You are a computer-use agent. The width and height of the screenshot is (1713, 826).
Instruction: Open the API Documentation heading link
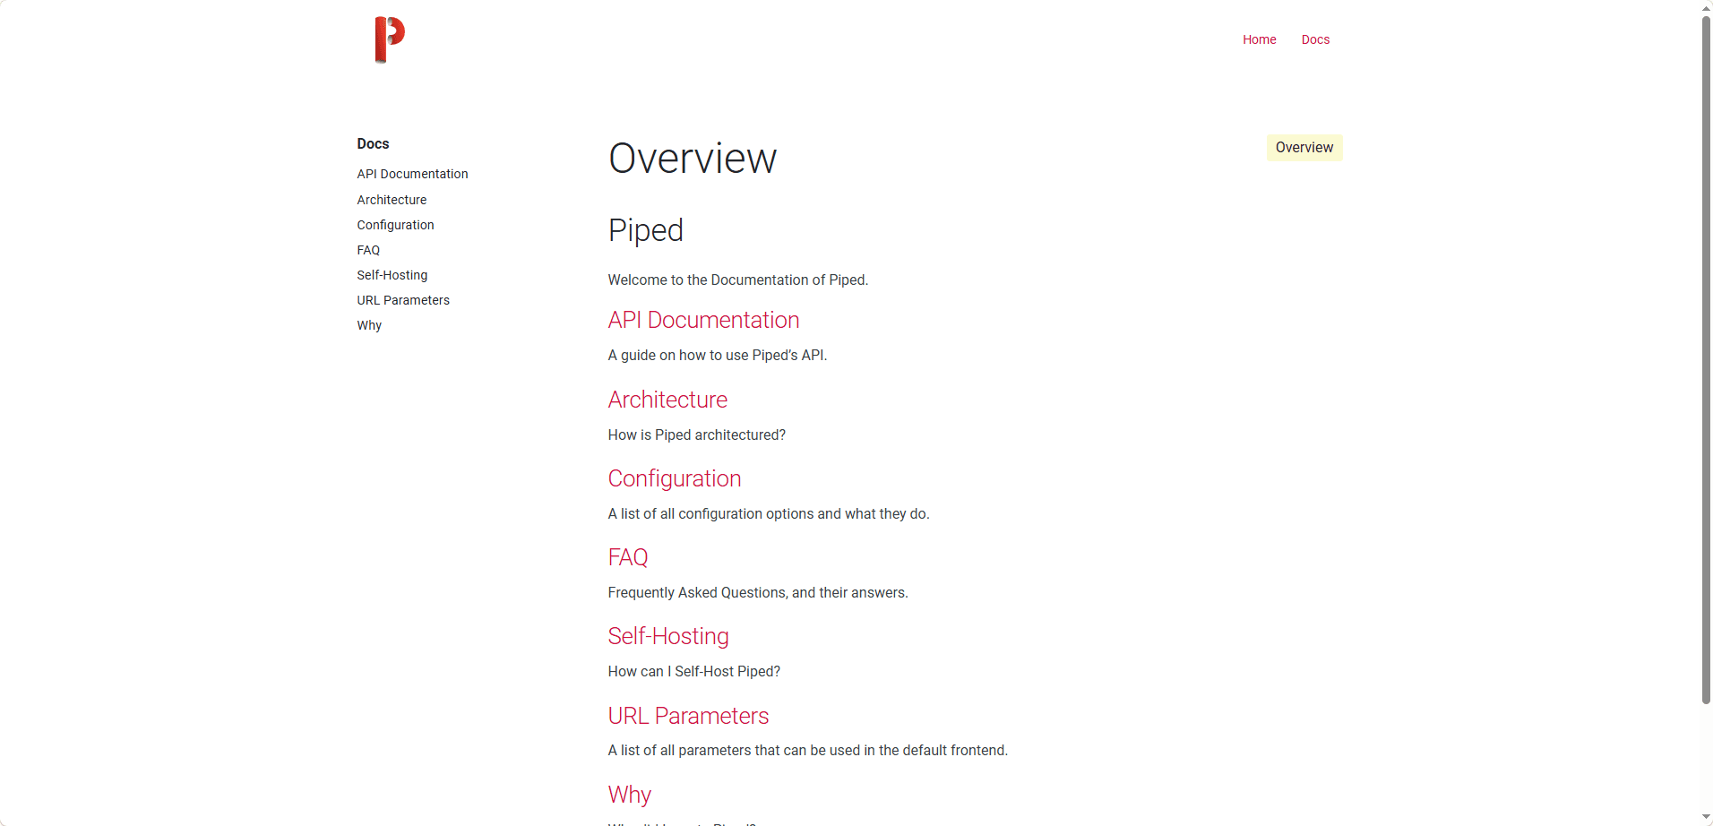click(x=703, y=320)
